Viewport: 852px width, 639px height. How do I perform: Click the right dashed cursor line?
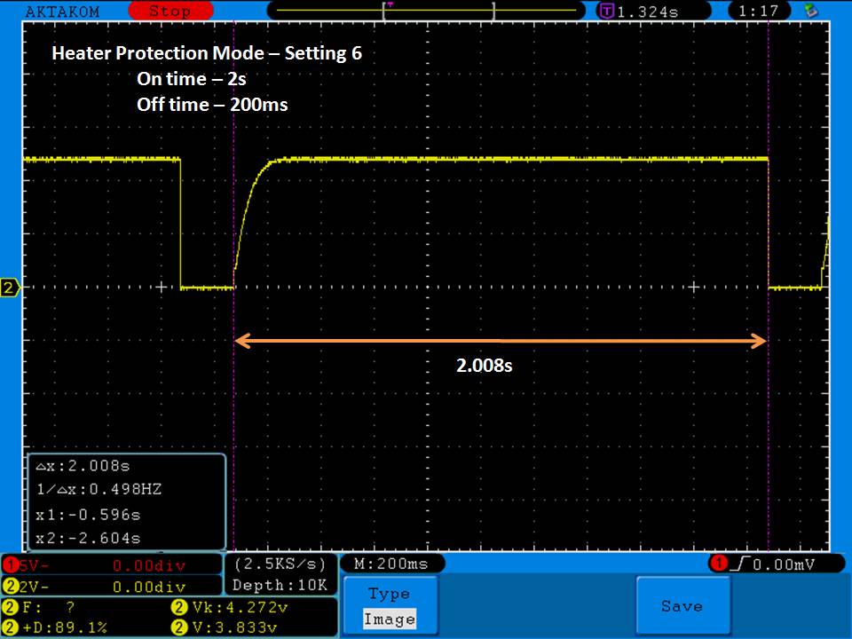coord(768,399)
